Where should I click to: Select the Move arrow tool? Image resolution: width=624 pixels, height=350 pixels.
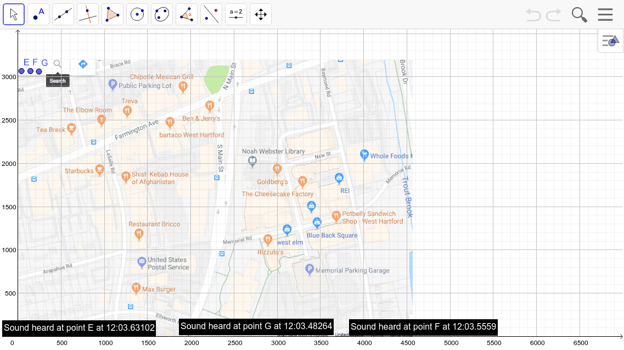click(x=14, y=14)
